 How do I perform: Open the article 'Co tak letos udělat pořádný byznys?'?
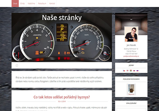(x=62, y=97)
